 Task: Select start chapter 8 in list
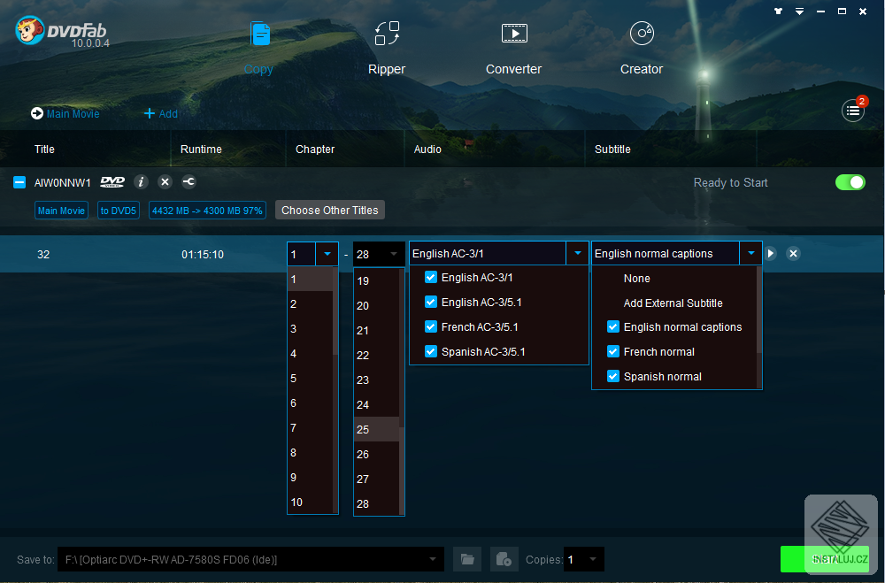(x=311, y=453)
